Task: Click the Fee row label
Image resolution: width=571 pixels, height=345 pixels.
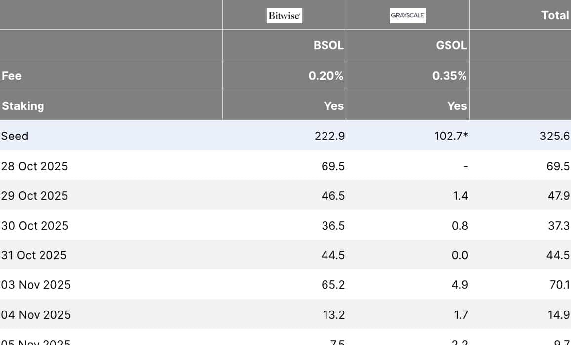Action: [x=12, y=76]
